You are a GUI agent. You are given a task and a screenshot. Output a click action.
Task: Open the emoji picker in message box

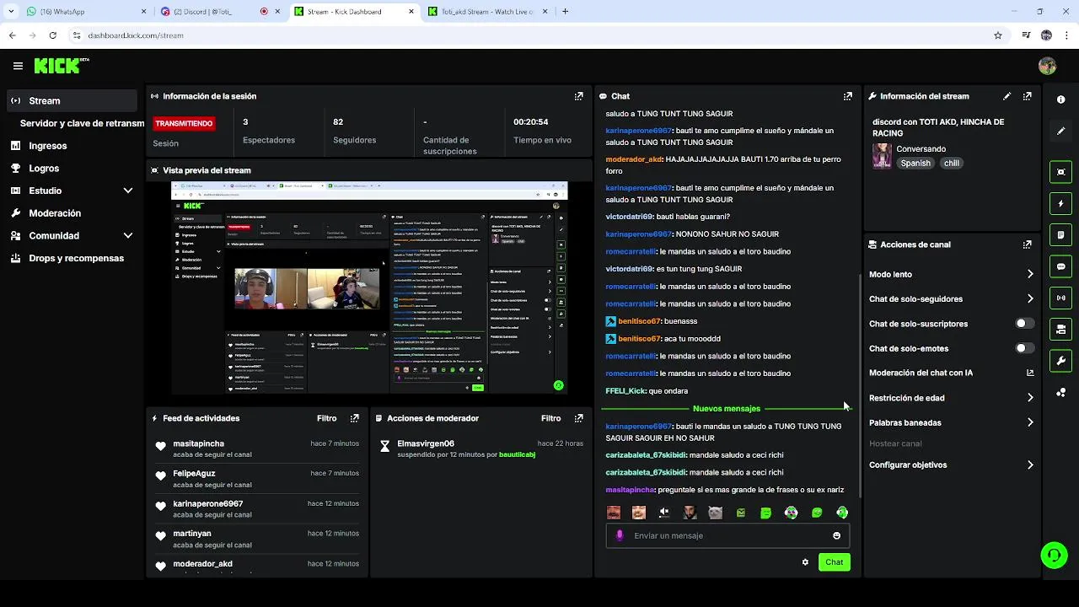[836, 535]
